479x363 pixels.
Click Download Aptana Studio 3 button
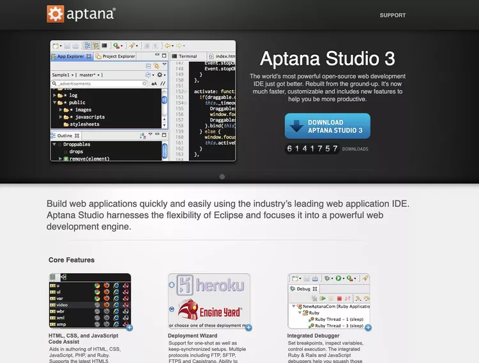[328, 126]
